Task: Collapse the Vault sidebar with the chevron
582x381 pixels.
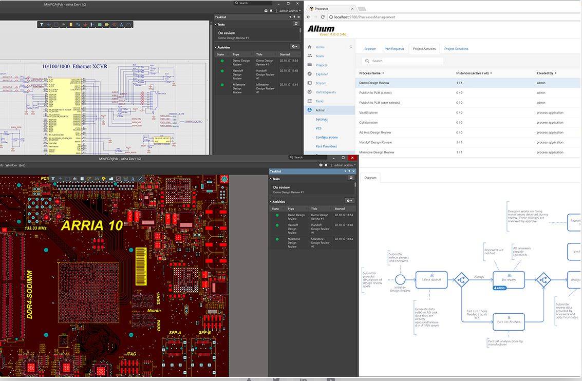Action: click(x=351, y=47)
